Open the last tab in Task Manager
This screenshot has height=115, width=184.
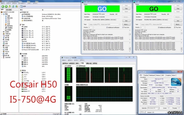[95, 63]
